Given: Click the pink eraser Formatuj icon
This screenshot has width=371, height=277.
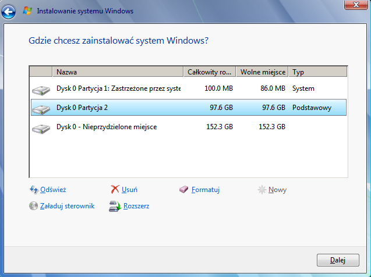Looking at the screenshot, I should click(x=183, y=189).
